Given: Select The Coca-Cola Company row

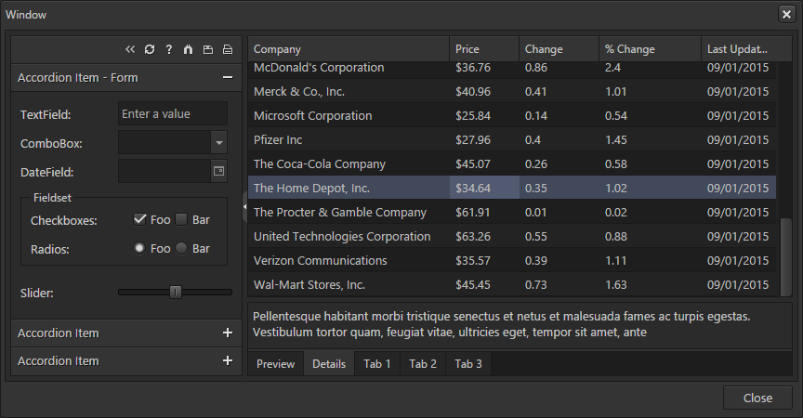Looking at the screenshot, I should pos(512,163).
